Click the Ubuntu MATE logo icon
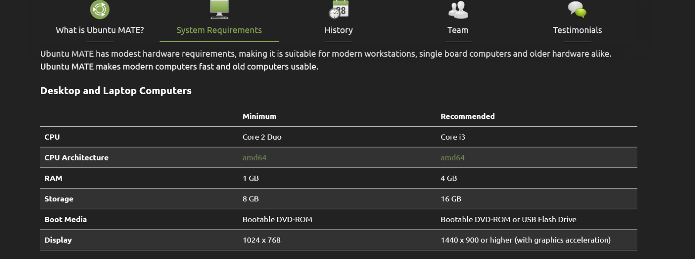The height and width of the screenshot is (259, 695). tap(100, 10)
